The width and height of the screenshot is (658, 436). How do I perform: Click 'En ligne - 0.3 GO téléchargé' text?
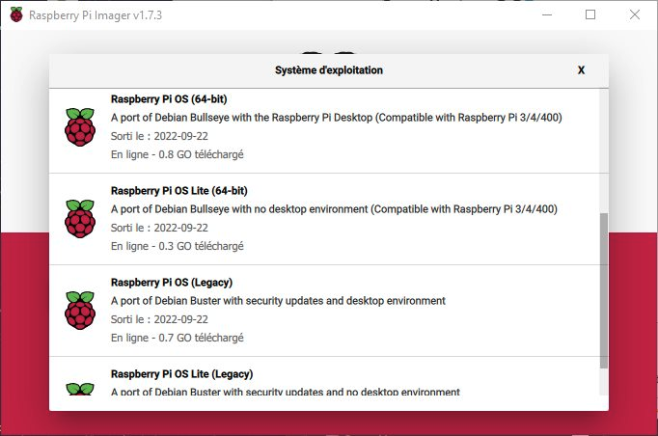point(178,246)
